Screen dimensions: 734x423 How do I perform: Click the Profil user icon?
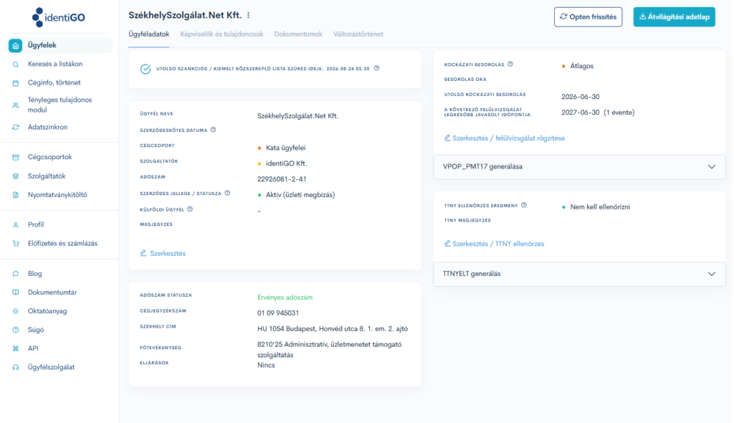16,225
